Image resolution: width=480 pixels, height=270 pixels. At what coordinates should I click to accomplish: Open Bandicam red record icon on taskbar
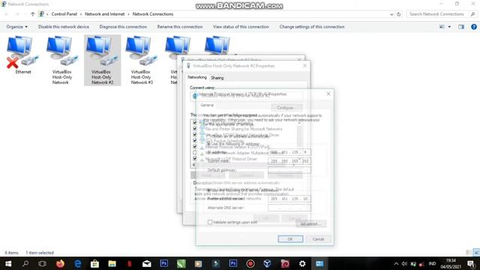250,263
